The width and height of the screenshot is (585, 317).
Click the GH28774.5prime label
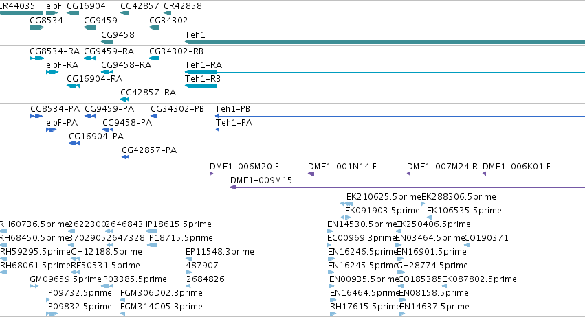point(432,266)
